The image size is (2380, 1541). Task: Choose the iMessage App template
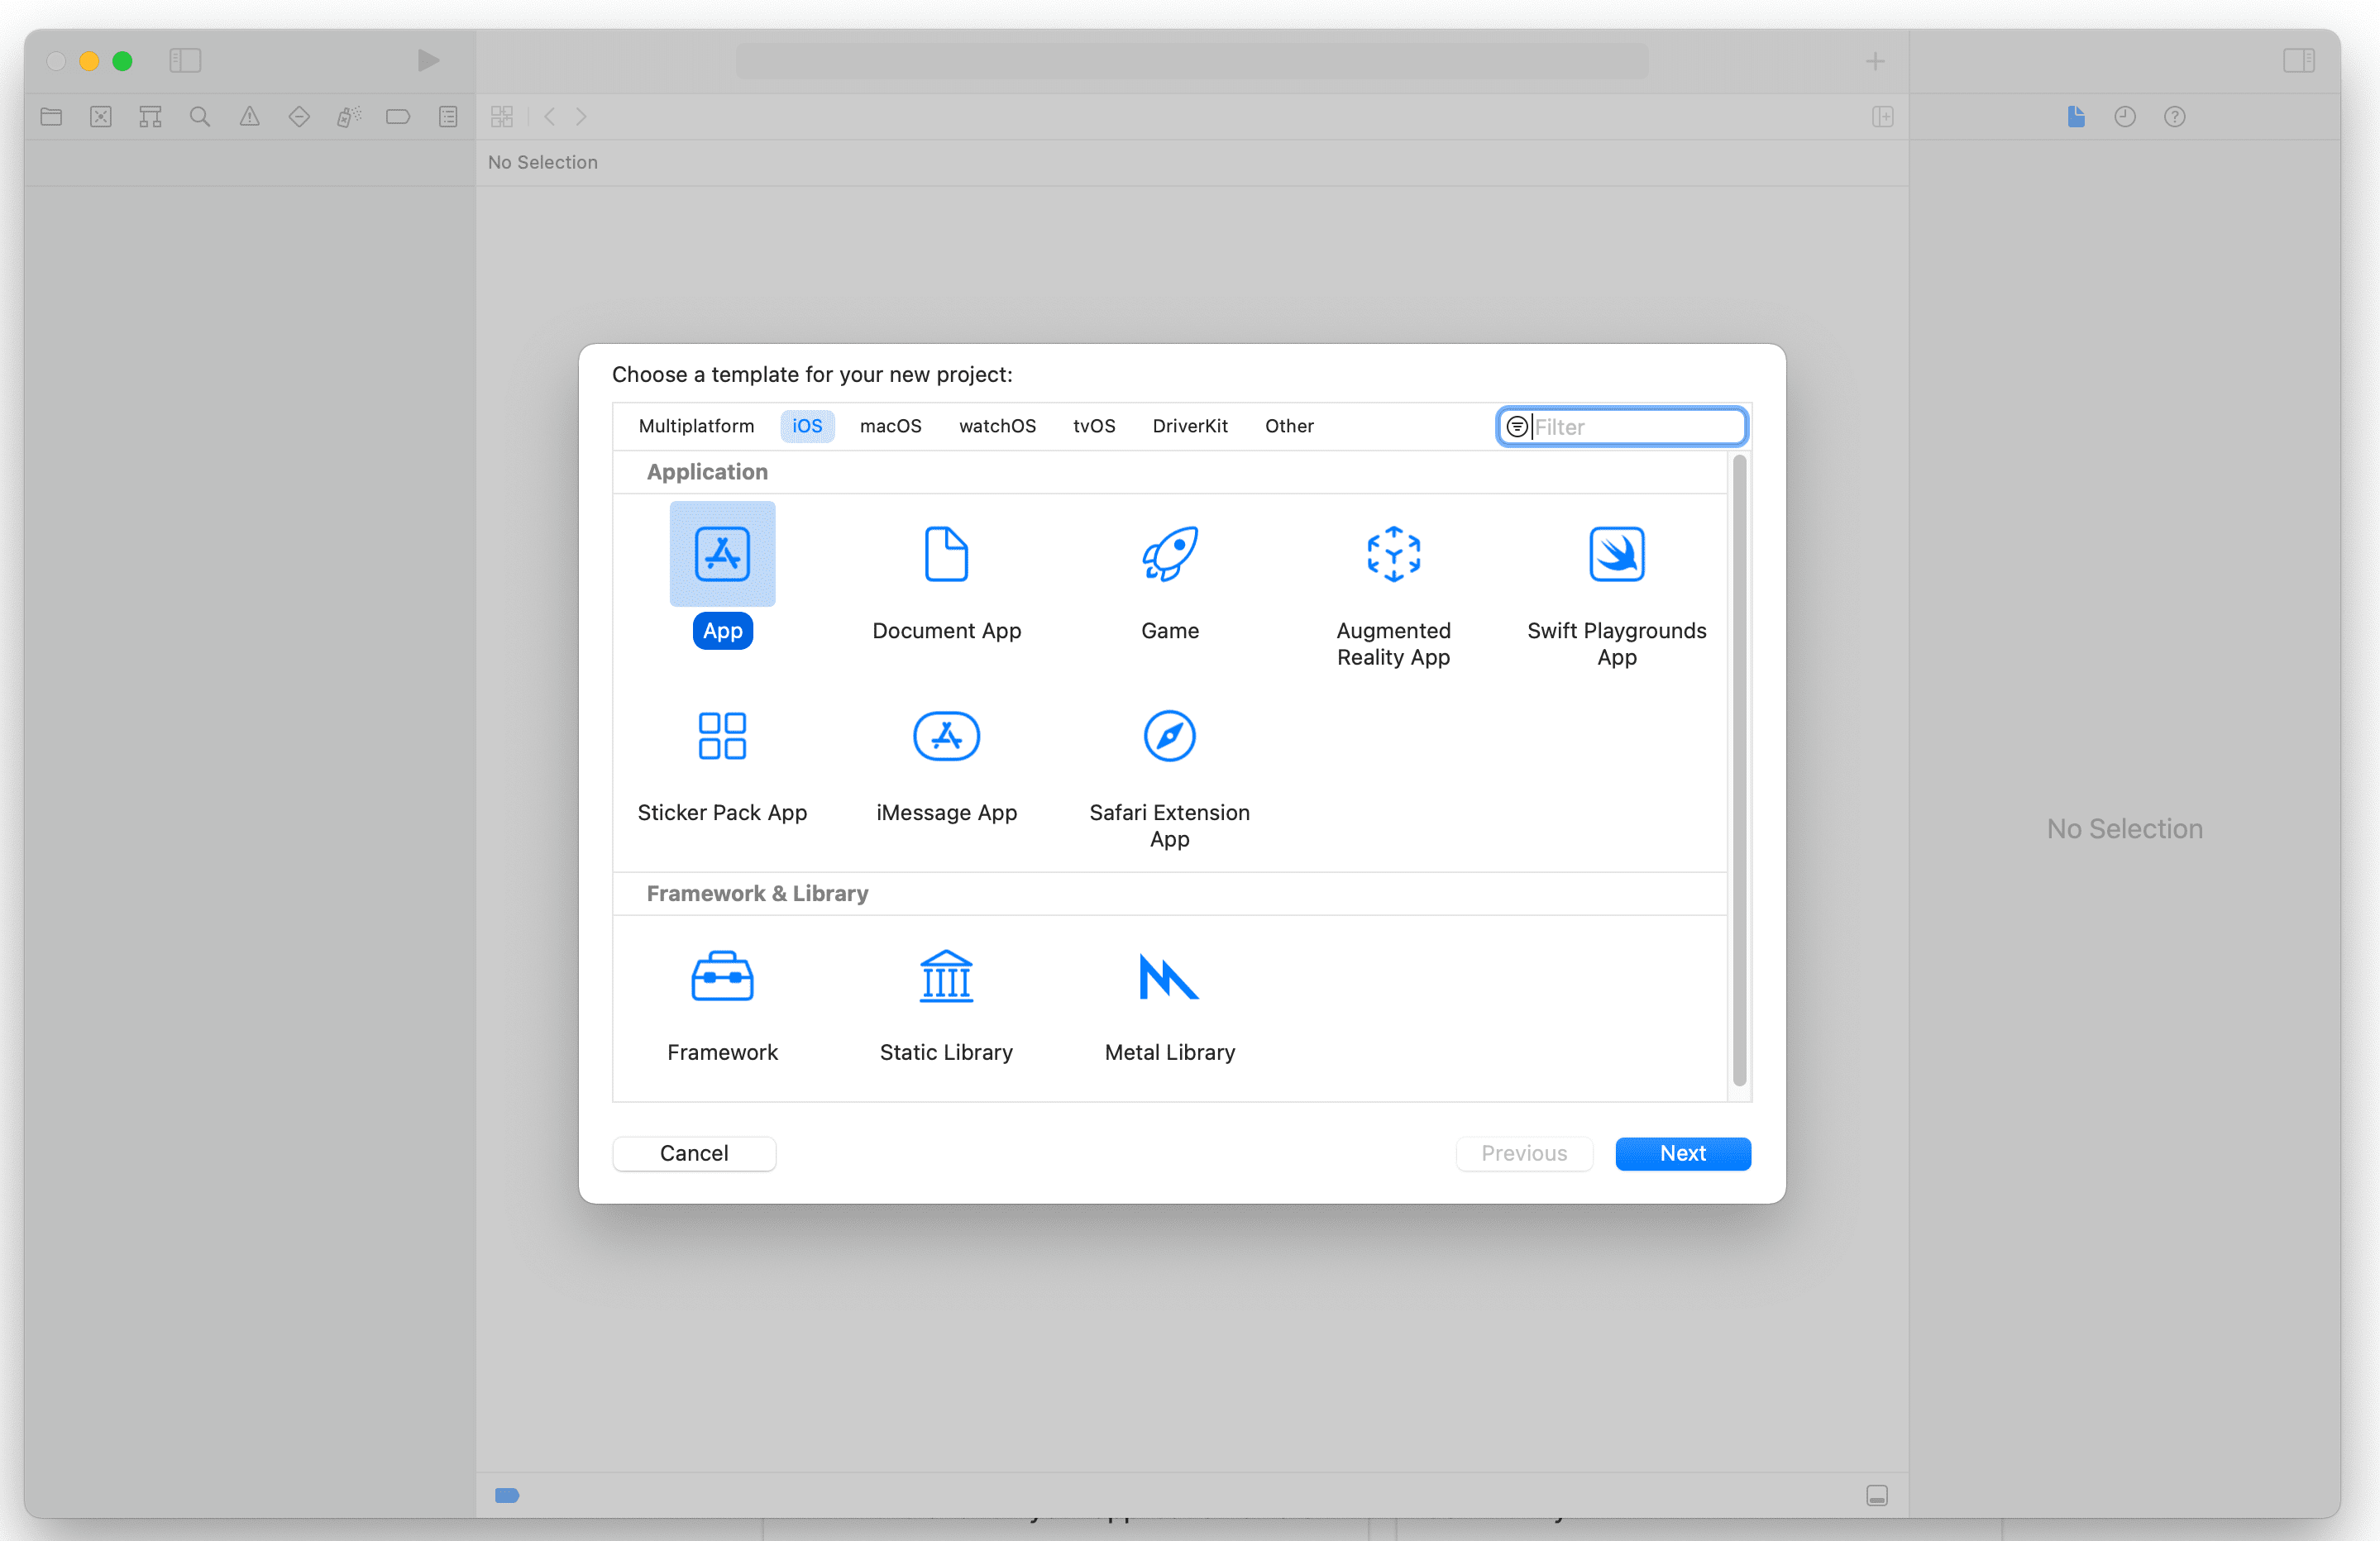(x=945, y=736)
